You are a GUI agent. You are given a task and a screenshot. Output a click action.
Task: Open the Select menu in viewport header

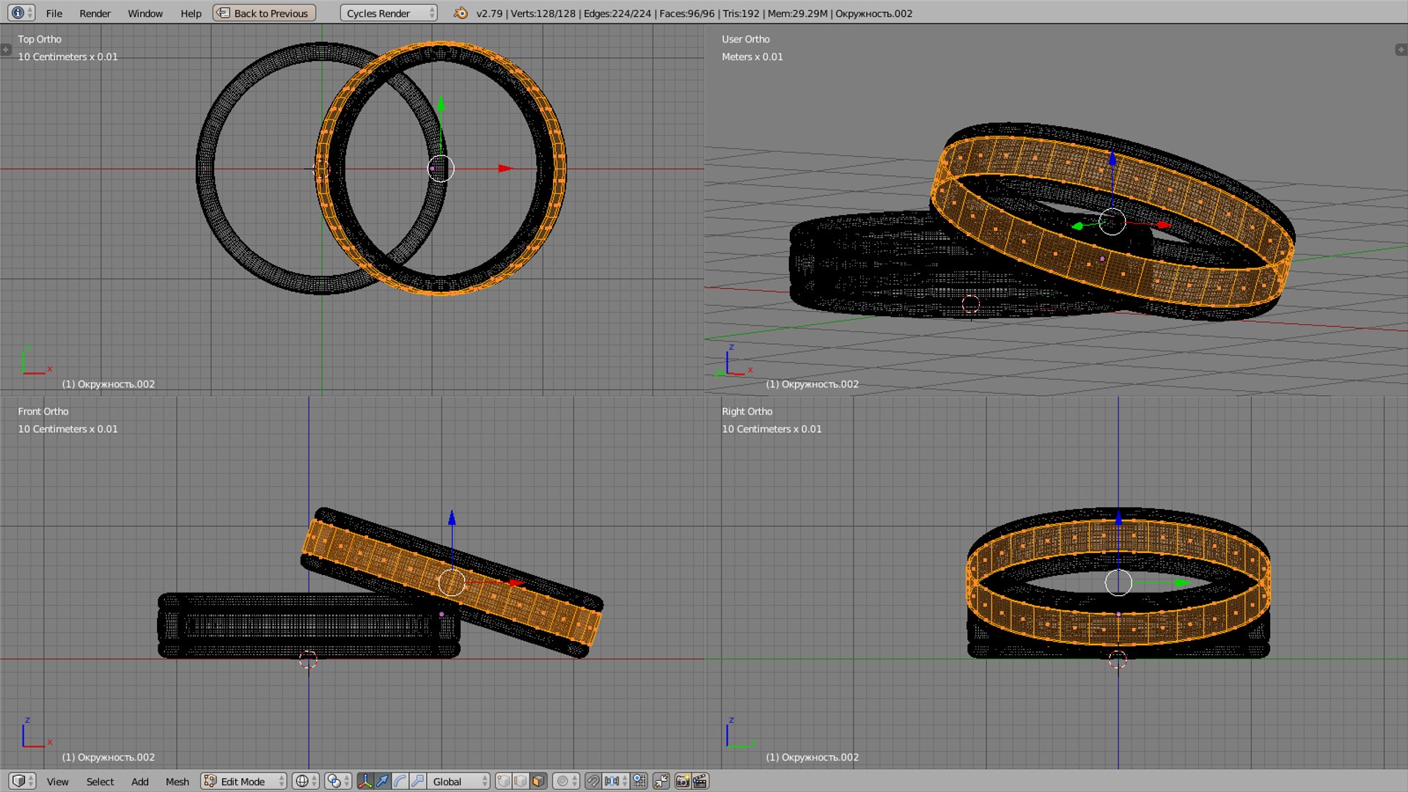100,782
